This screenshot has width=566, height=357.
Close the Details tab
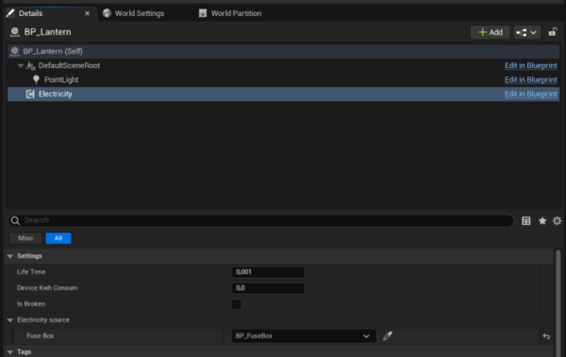pos(87,13)
